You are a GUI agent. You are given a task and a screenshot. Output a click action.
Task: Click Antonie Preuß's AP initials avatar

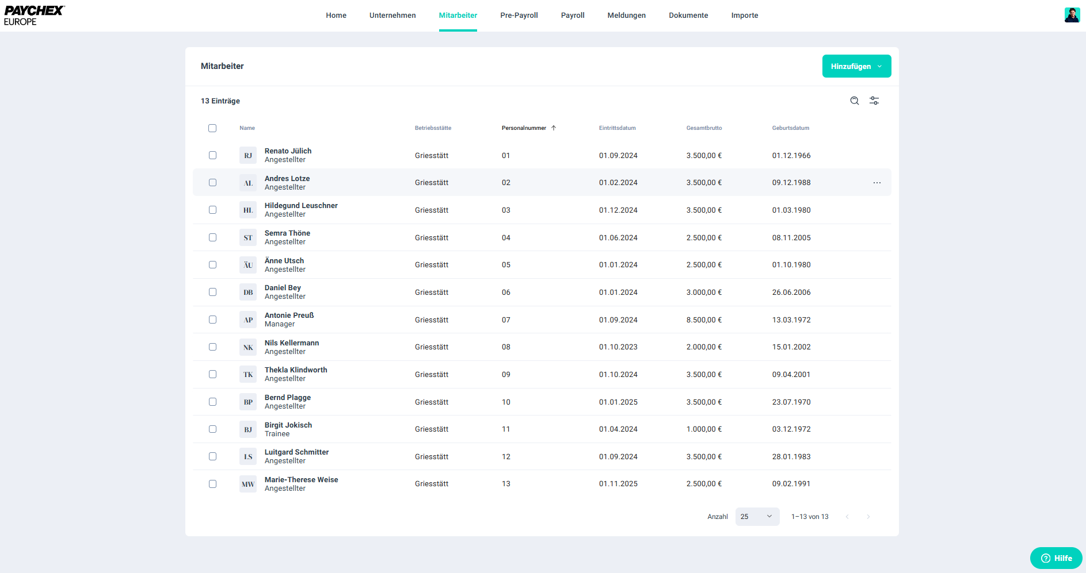coord(248,320)
